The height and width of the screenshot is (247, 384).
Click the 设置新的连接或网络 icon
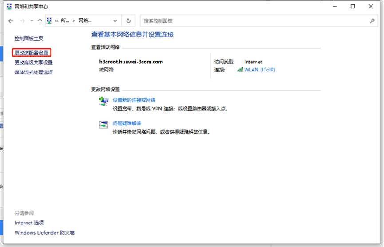point(103,102)
